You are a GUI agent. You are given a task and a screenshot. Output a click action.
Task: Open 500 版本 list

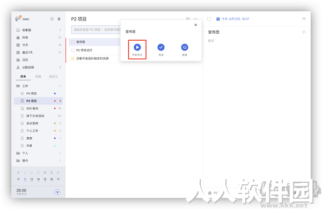pyautogui.click(x=39, y=108)
